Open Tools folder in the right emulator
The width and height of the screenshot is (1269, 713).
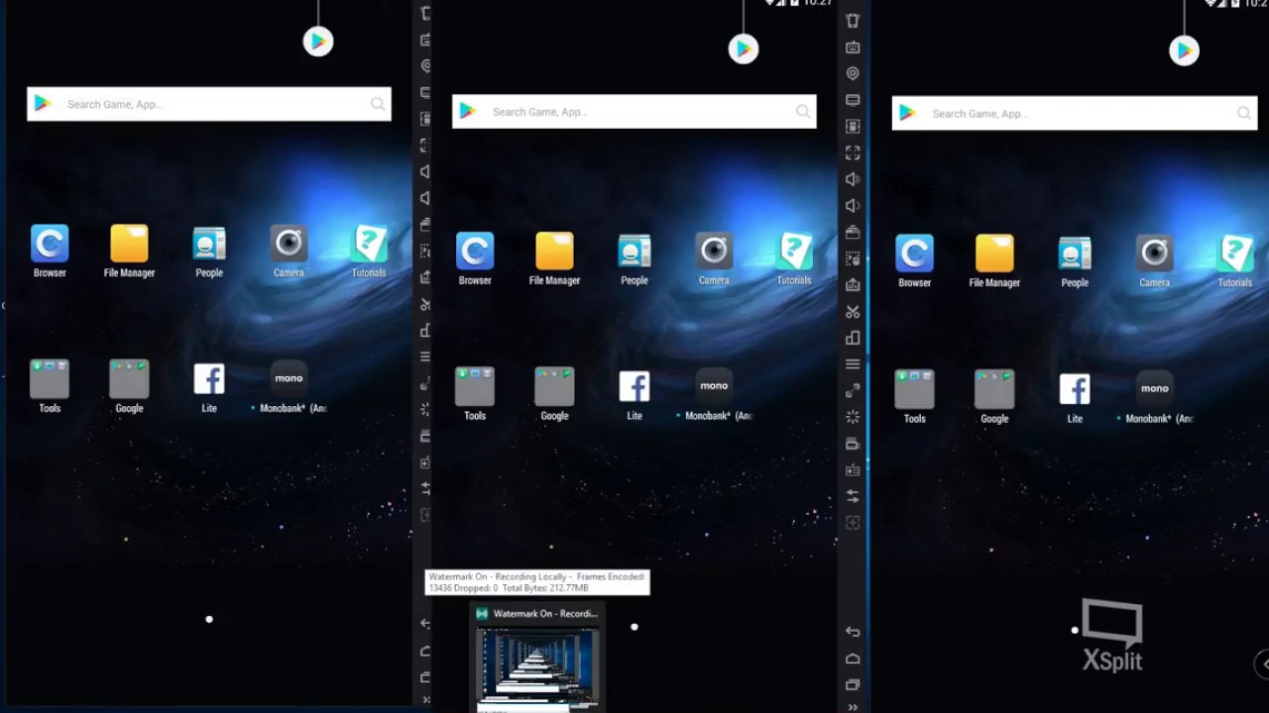[x=914, y=389]
